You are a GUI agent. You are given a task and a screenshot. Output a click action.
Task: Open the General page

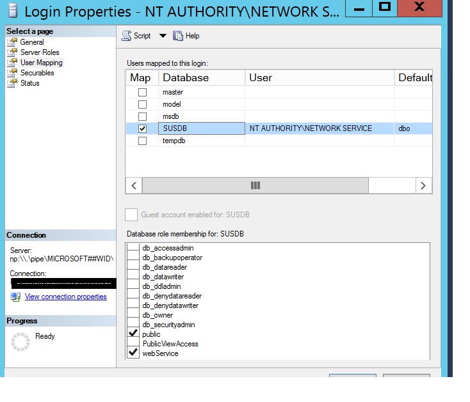[x=32, y=42]
